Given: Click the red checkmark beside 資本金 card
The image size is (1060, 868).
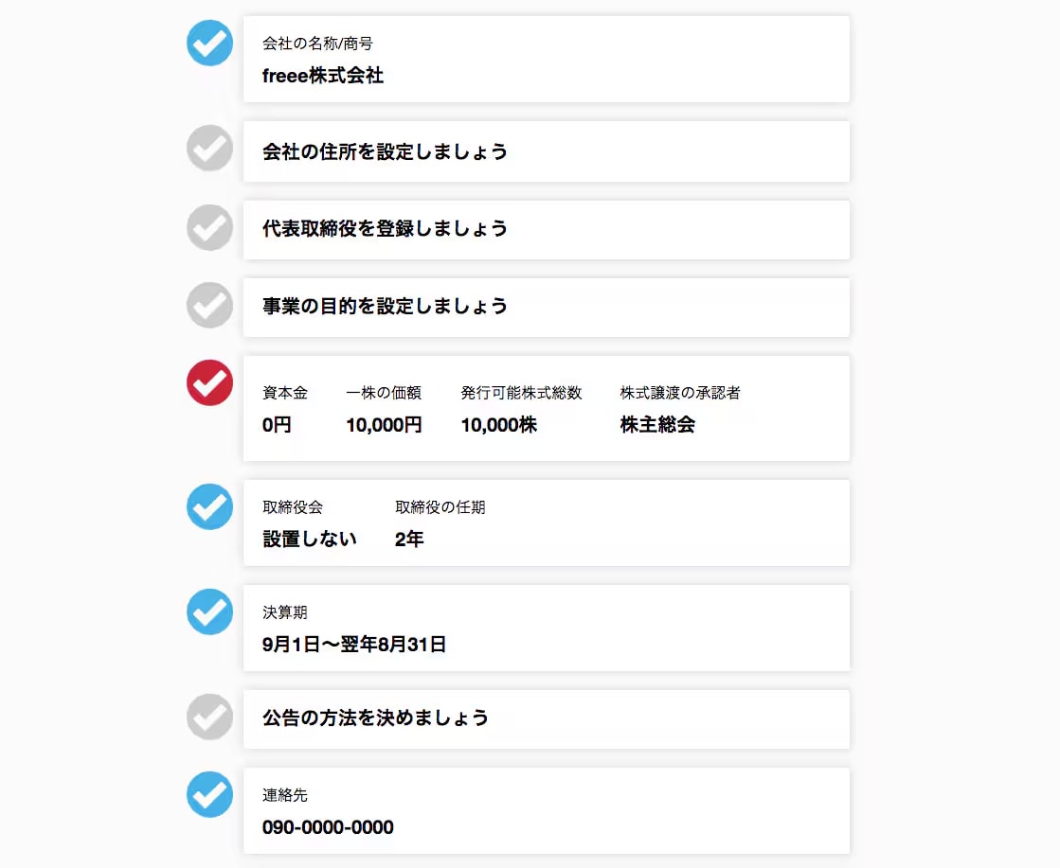Looking at the screenshot, I should click(209, 383).
